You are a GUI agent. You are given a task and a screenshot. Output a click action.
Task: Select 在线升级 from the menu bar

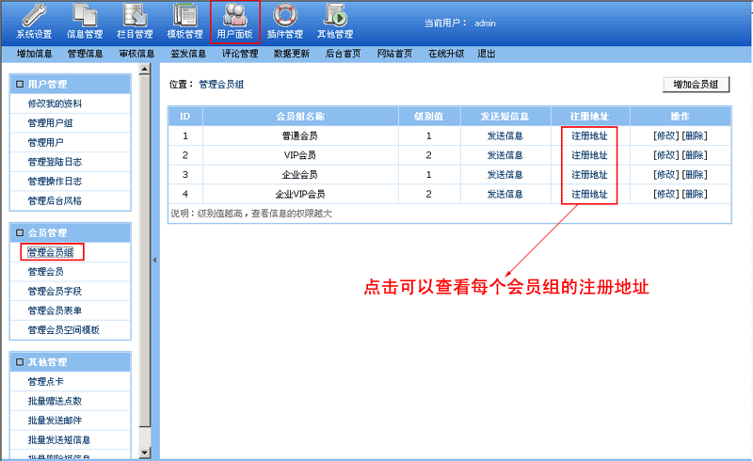tap(445, 54)
